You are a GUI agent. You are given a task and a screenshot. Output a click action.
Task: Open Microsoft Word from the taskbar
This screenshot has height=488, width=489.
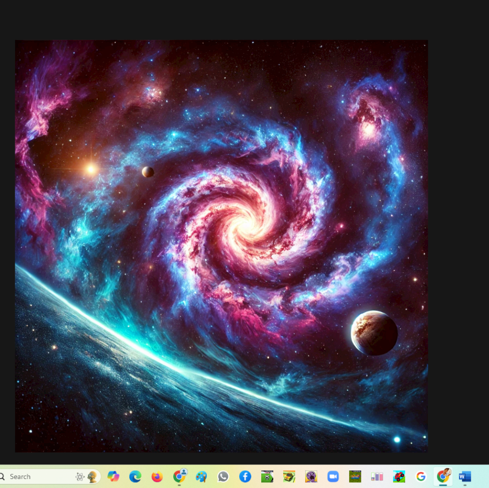pos(465,477)
